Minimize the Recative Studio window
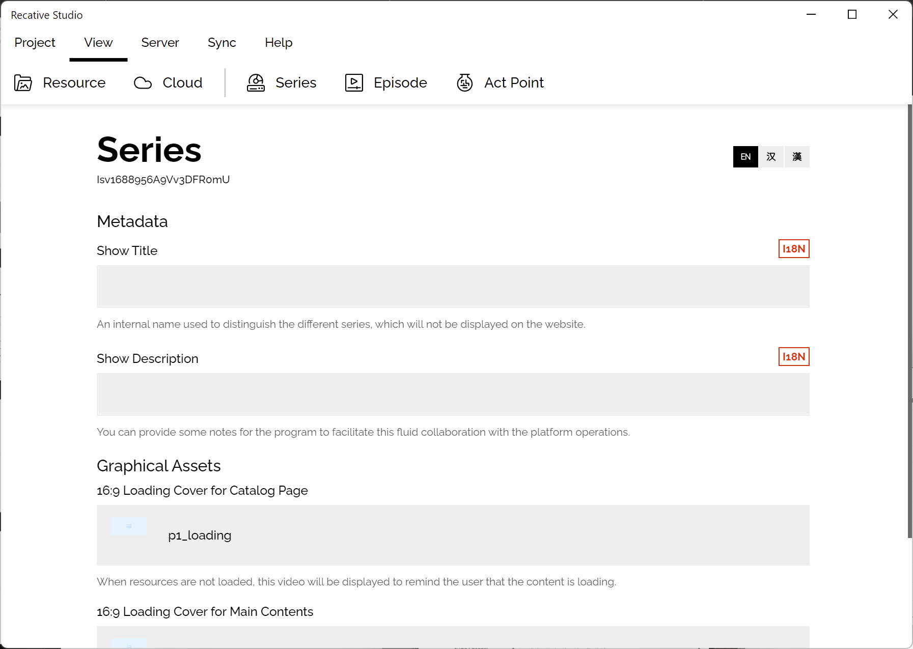The image size is (913, 649). (811, 15)
